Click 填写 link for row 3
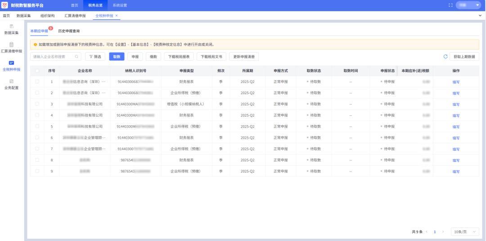 (456, 105)
